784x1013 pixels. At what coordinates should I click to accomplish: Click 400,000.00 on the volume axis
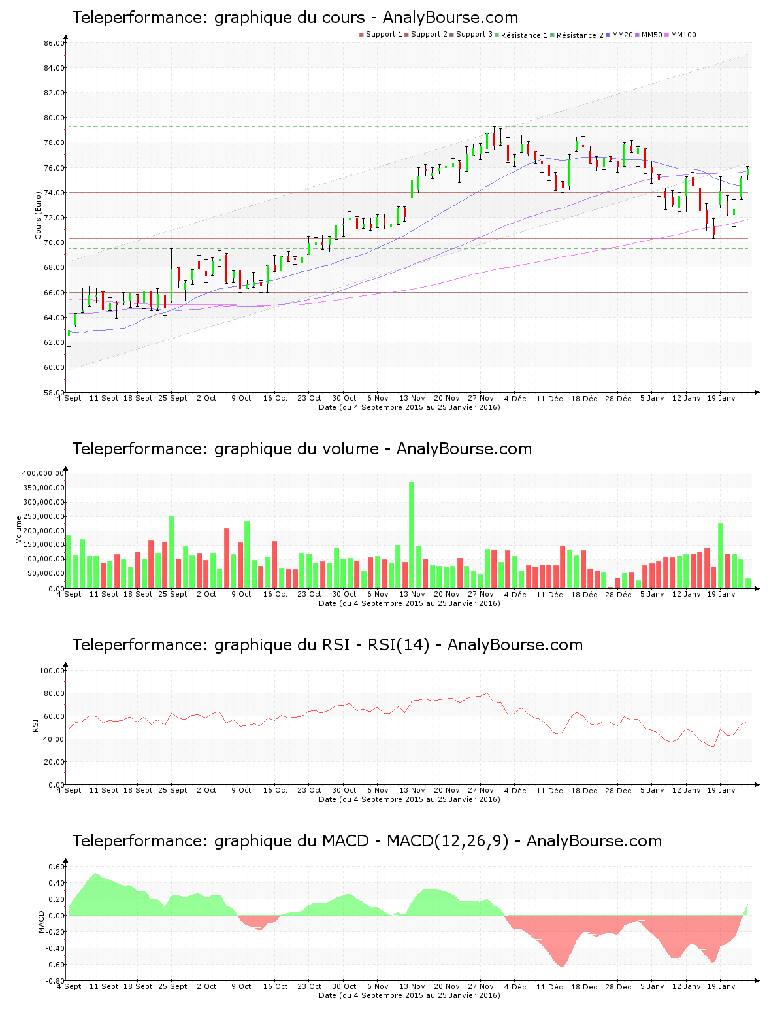(43, 473)
